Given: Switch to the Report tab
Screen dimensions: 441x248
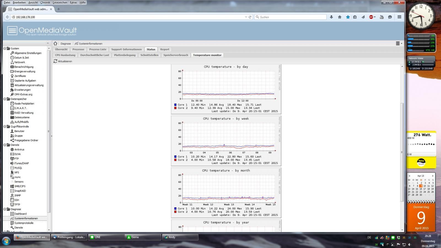Looking at the screenshot, I should pyautogui.click(x=165, y=49).
